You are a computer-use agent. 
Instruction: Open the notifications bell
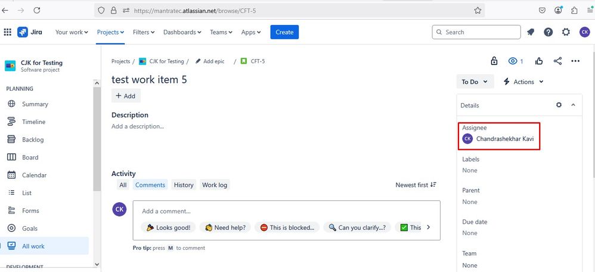pos(531,32)
